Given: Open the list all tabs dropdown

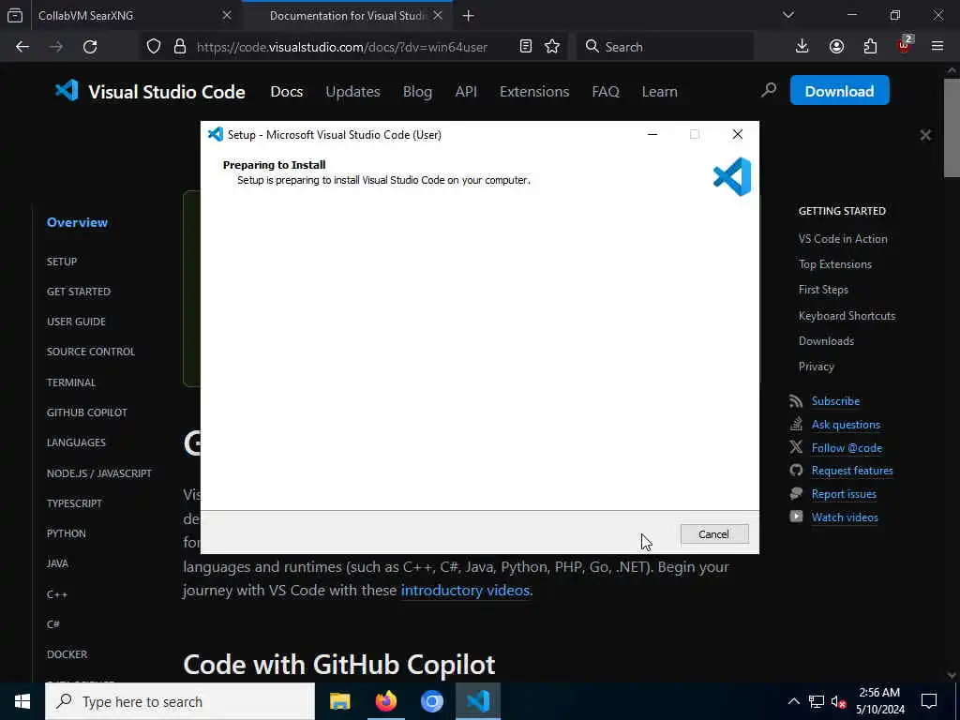Looking at the screenshot, I should tap(787, 15).
